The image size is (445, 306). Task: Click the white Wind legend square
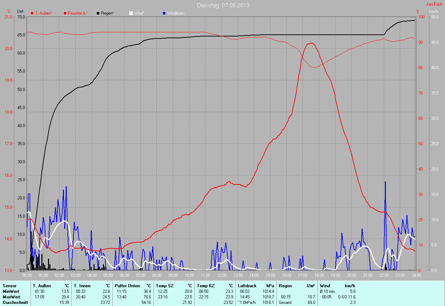click(x=131, y=13)
